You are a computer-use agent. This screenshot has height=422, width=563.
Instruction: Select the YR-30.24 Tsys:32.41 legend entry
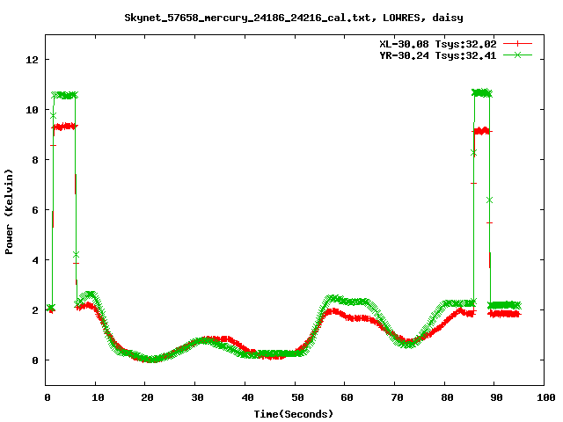(x=438, y=55)
